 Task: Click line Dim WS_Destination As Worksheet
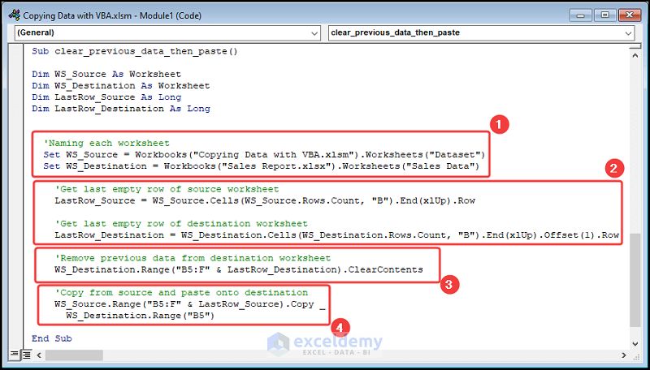120,86
